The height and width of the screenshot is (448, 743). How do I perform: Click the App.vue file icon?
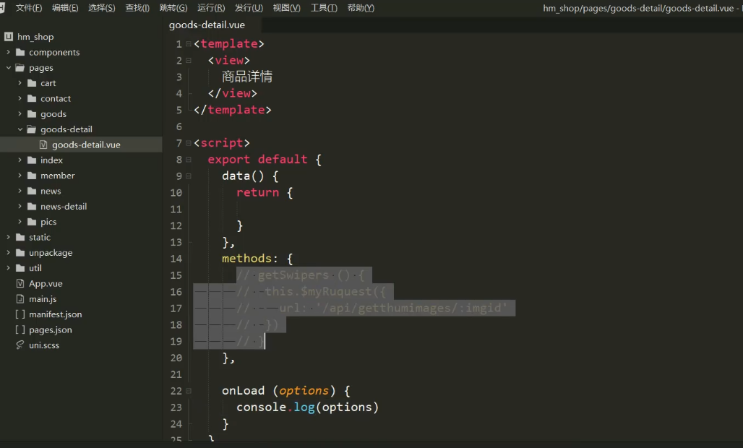20,283
